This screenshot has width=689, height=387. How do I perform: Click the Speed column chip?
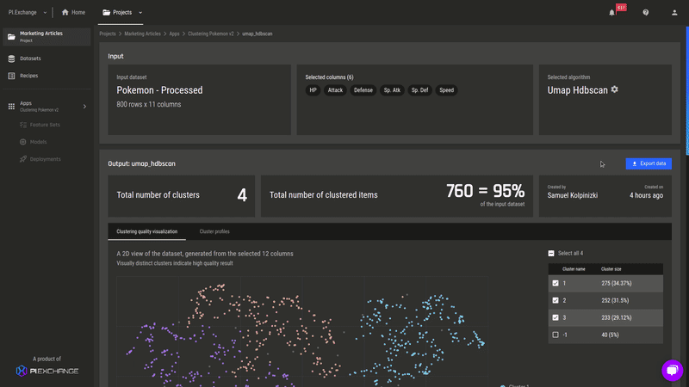(446, 90)
